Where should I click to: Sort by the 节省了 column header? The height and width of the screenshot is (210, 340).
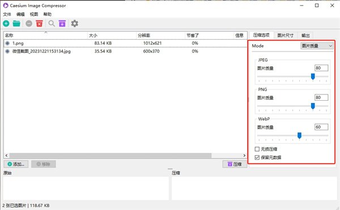tap(210, 35)
